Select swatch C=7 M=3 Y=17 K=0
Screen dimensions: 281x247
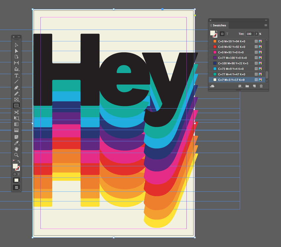pos(237,80)
